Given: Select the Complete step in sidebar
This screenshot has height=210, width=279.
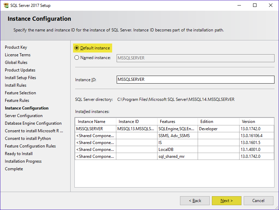Looking at the screenshot, I should pos(14,169).
